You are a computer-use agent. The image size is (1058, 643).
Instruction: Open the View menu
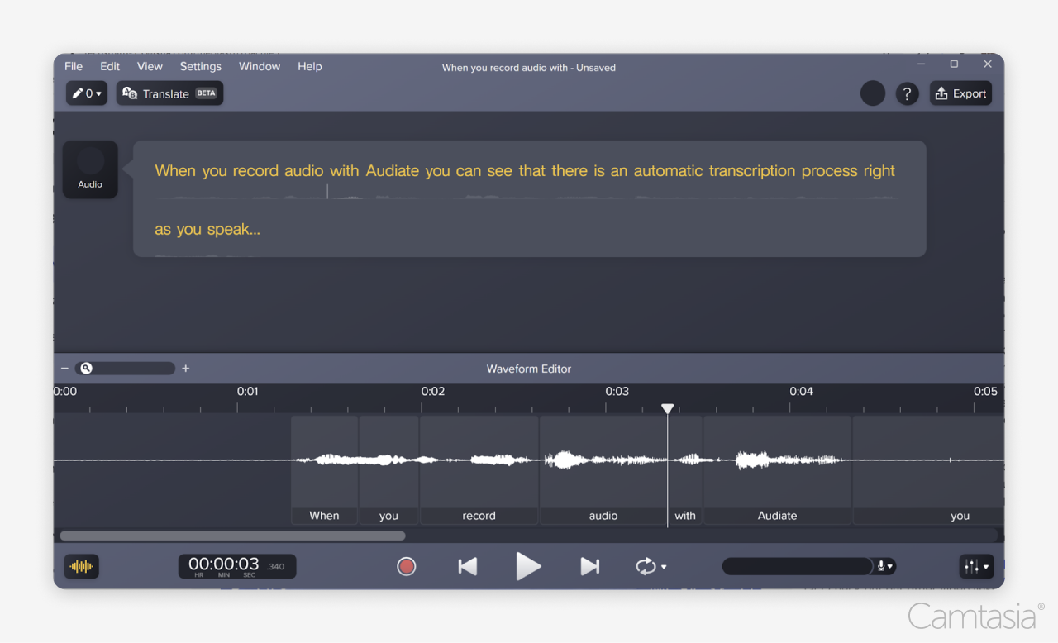(x=150, y=66)
